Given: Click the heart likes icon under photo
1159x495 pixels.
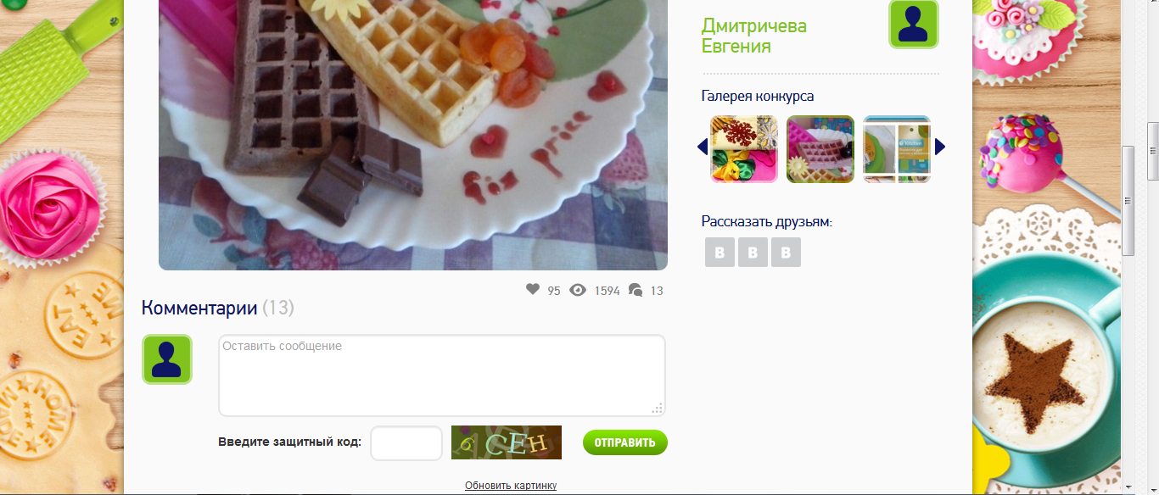Looking at the screenshot, I should (x=533, y=290).
